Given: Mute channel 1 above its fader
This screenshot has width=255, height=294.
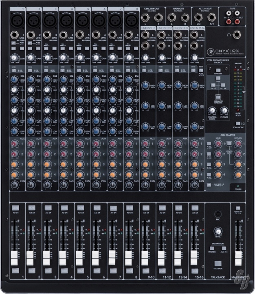Looking at the screenshot, I should click(x=15, y=208).
